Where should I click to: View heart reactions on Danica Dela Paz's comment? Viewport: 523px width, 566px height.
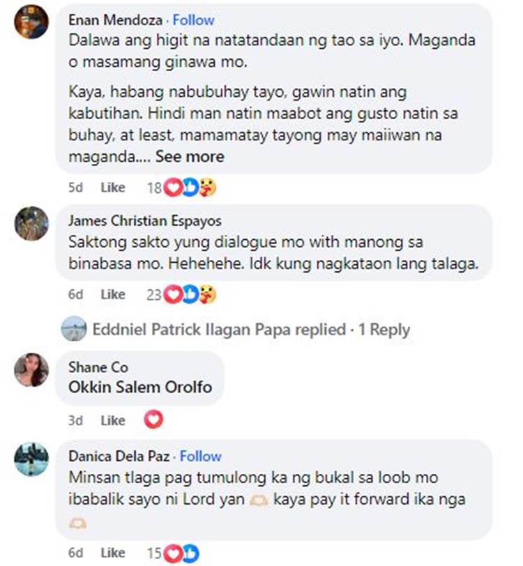coord(173,553)
